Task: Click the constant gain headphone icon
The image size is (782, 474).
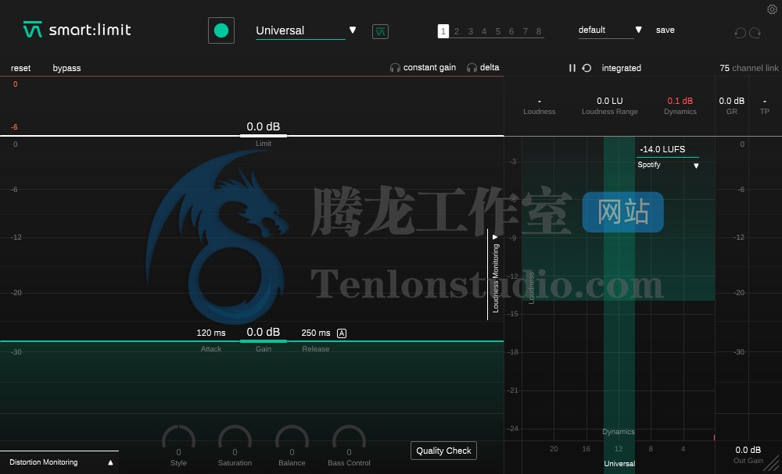Action: 396,67
